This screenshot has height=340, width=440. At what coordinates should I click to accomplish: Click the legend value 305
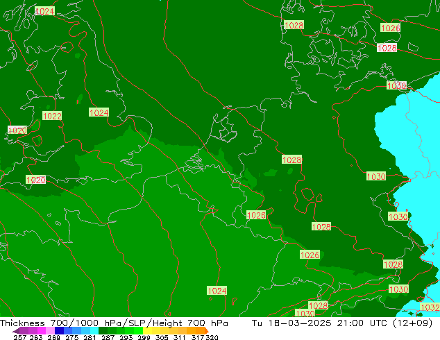(162, 337)
